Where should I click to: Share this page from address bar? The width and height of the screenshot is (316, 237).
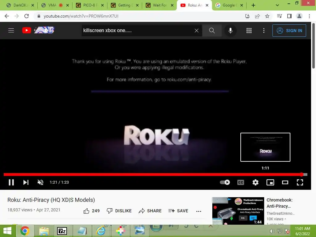257,16
